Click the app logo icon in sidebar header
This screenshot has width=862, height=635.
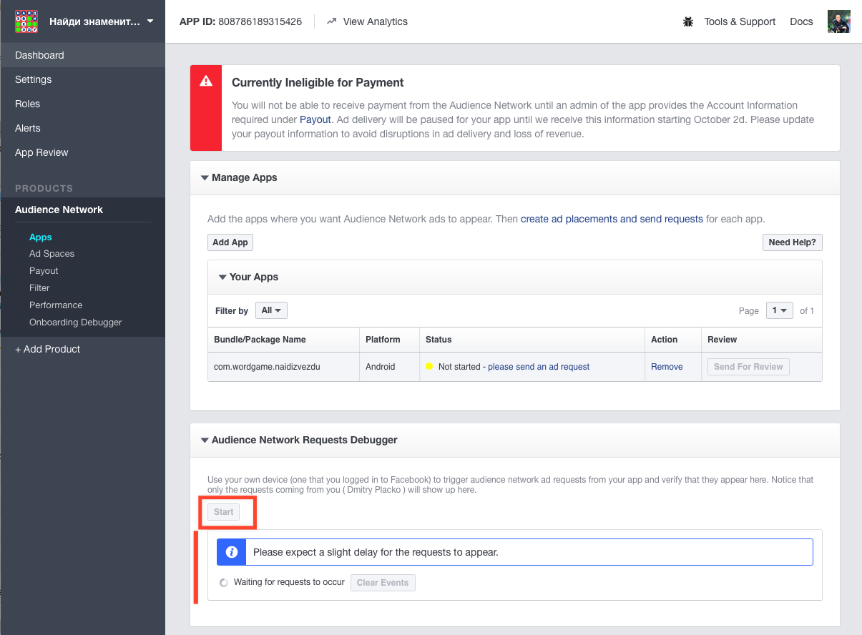click(26, 21)
